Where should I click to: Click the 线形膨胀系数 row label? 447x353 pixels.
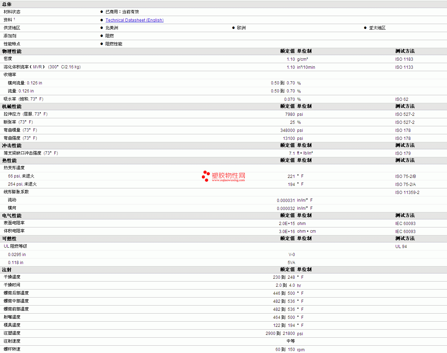[x=16, y=192]
